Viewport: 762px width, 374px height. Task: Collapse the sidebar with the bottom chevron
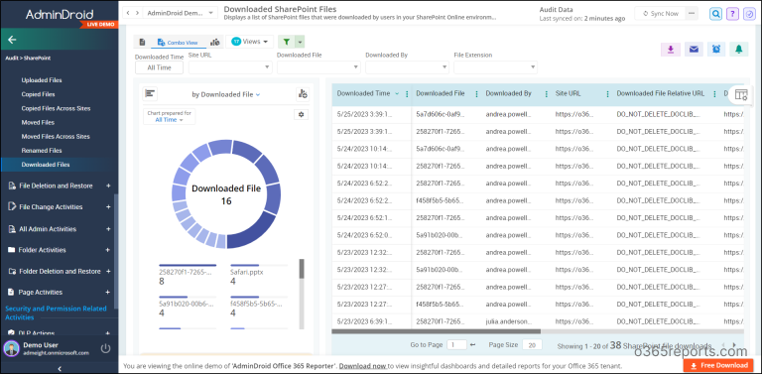coord(60,369)
